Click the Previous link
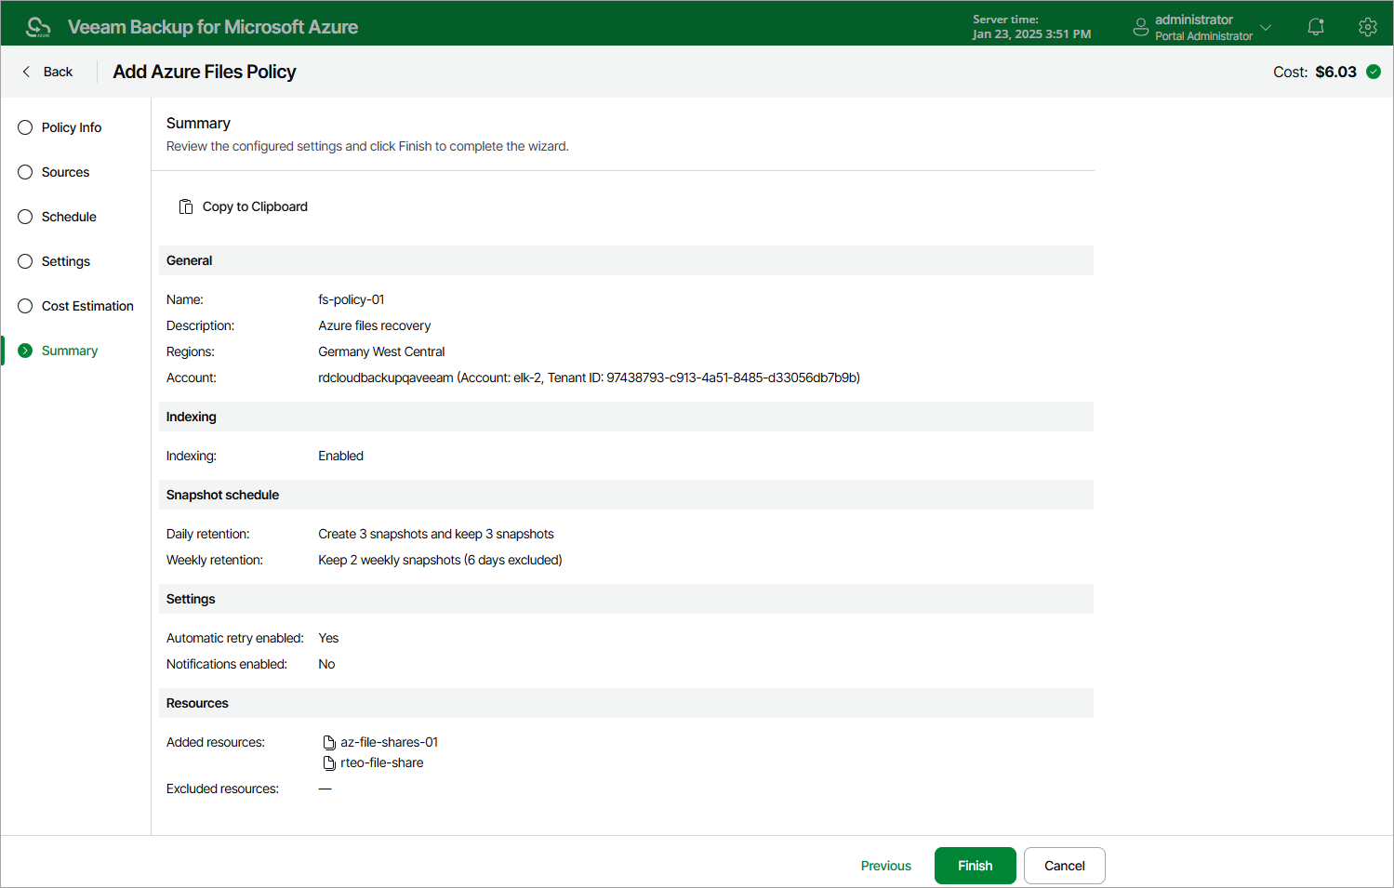 point(886,866)
